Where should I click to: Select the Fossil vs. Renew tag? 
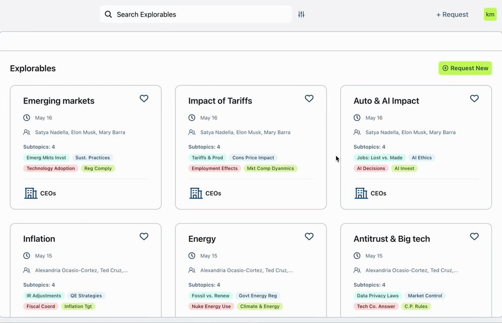click(211, 296)
